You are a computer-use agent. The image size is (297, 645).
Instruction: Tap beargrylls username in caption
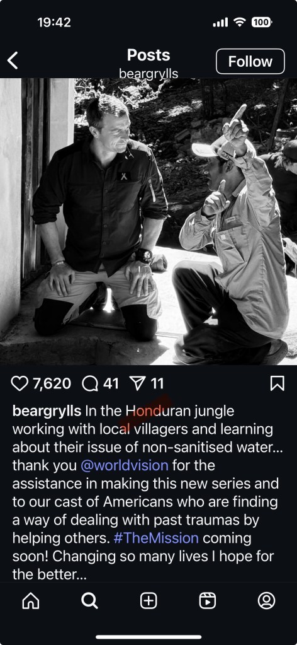(47, 411)
